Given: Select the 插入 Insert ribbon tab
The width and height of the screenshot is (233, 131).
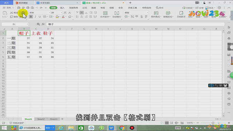Looking at the screenshot, I should coord(62,8).
